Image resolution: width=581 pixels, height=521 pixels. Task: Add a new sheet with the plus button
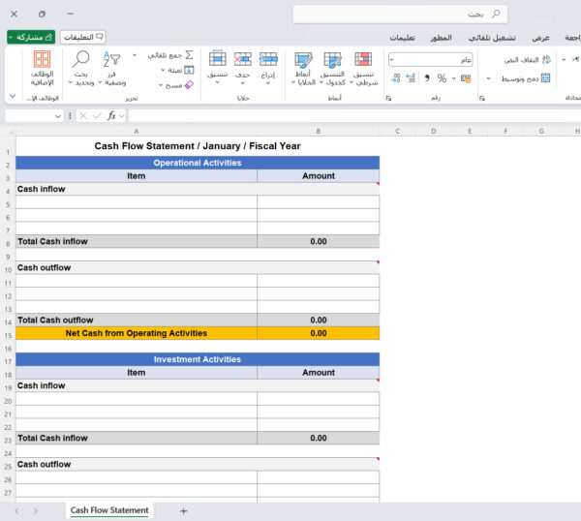click(183, 510)
